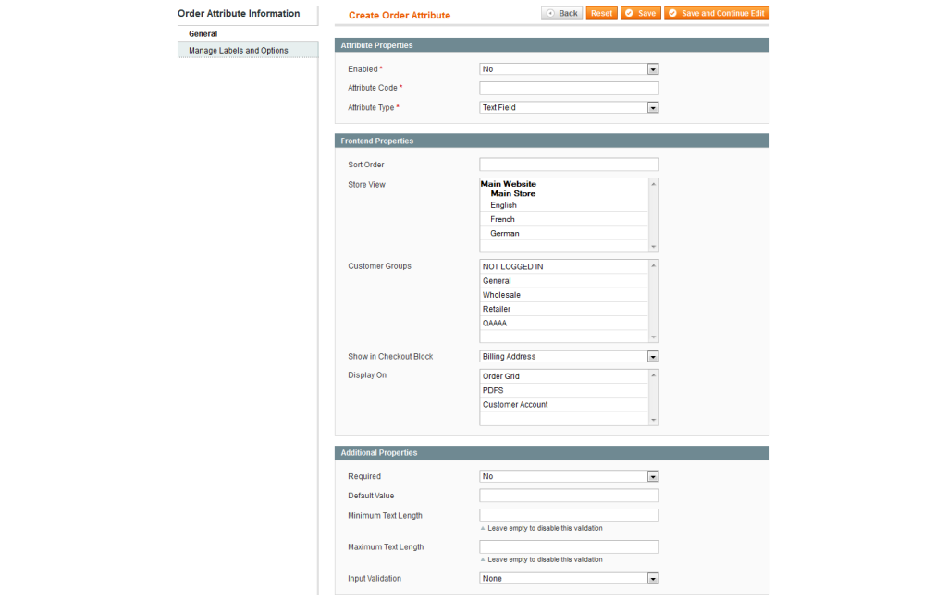The height and width of the screenshot is (601, 947).
Task: Open Show in Checkout Block dropdown
Action: 569,356
